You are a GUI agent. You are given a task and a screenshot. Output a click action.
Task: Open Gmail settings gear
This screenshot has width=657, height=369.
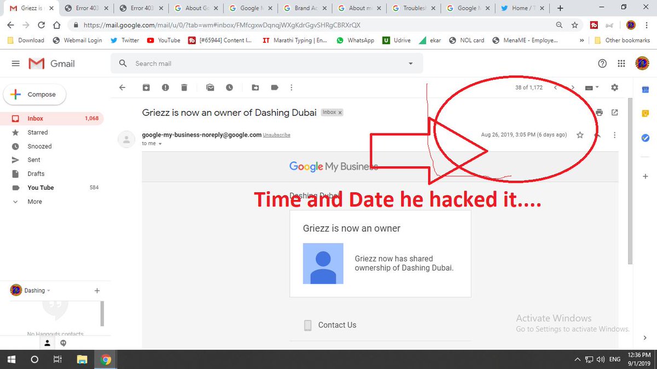pos(614,87)
